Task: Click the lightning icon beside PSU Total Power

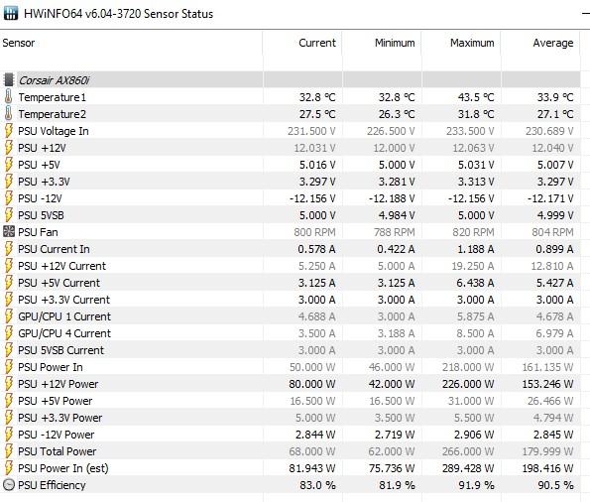Action: coord(9,451)
